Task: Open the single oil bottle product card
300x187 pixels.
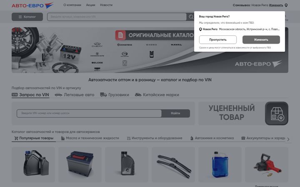Action: (127, 165)
